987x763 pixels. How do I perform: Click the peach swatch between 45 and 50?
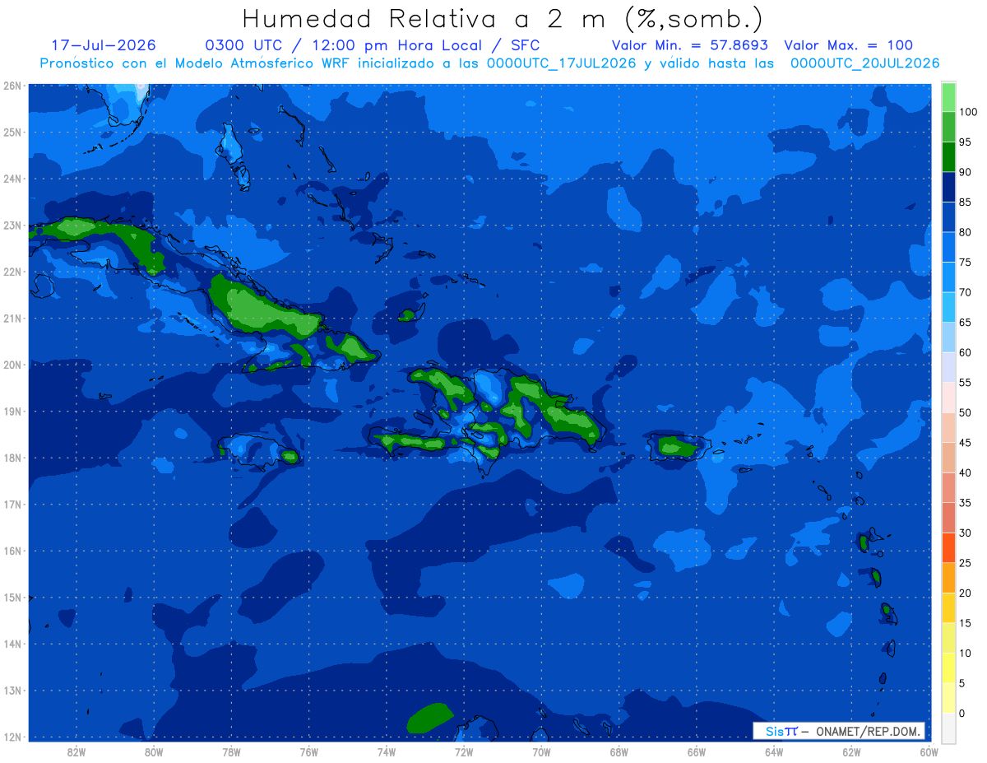pyautogui.click(x=948, y=427)
